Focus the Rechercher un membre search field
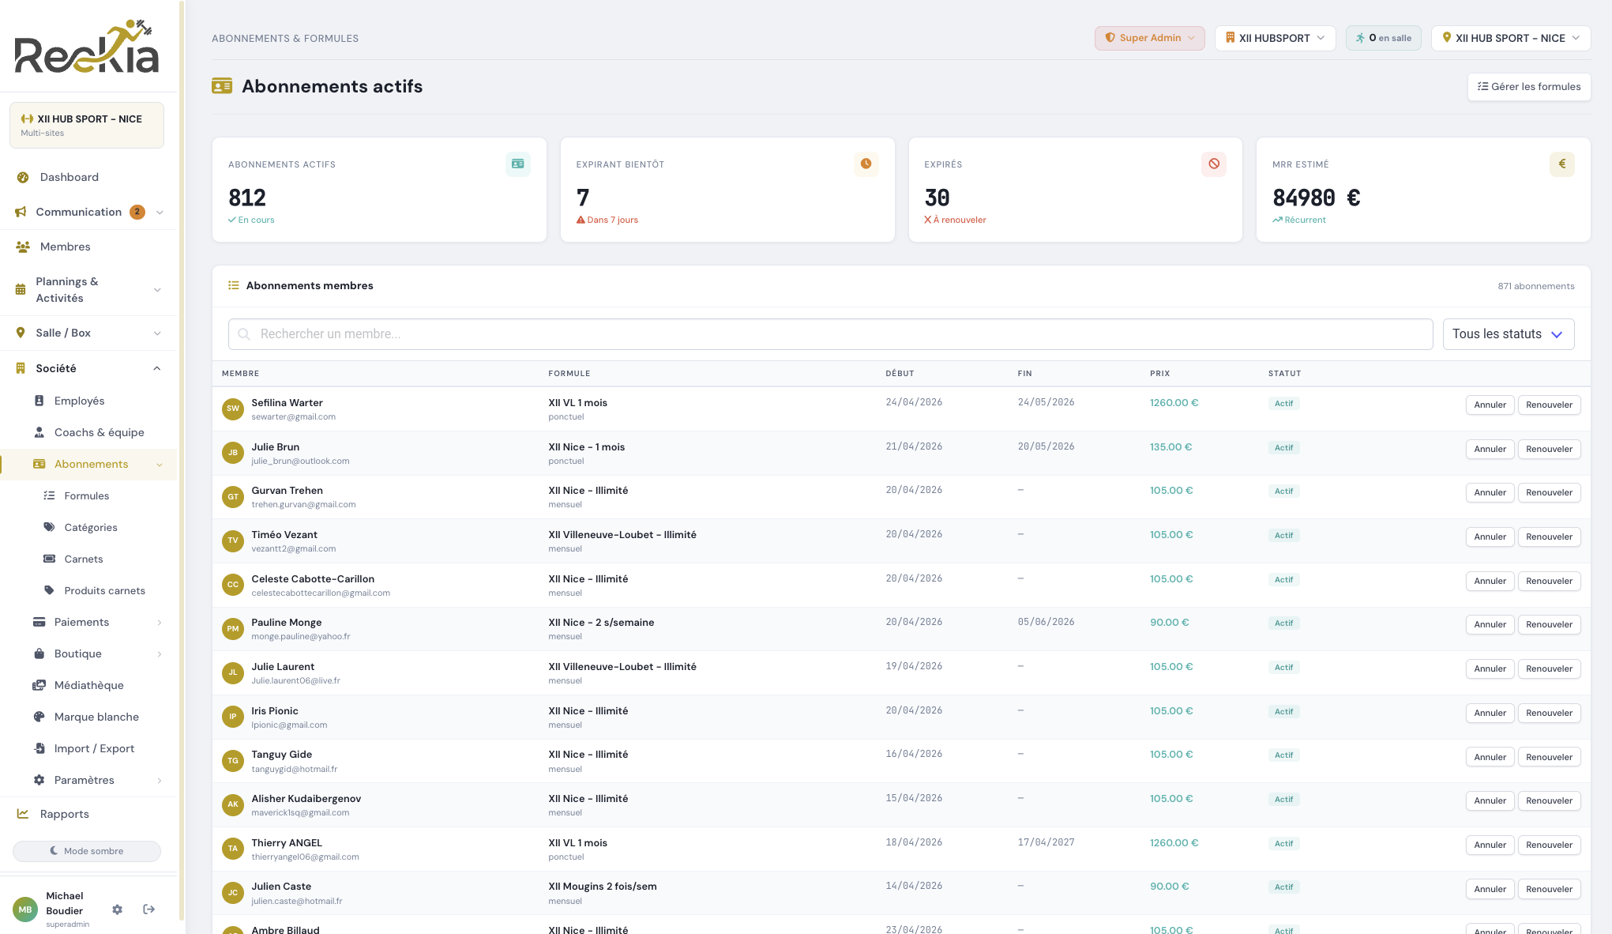Image resolution: width=1612 pixels, height=934 pixels. [830, 334]
